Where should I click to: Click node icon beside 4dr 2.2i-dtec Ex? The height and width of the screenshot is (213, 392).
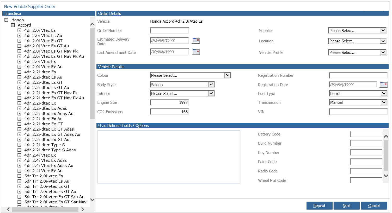(19, 103)
